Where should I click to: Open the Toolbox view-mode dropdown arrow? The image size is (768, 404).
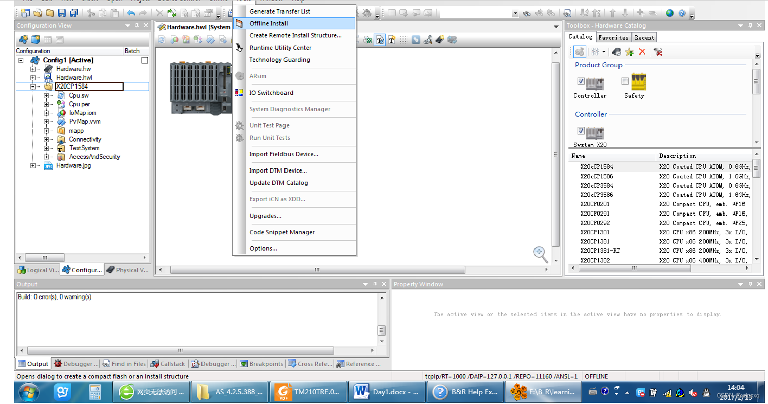click(604, 52)
